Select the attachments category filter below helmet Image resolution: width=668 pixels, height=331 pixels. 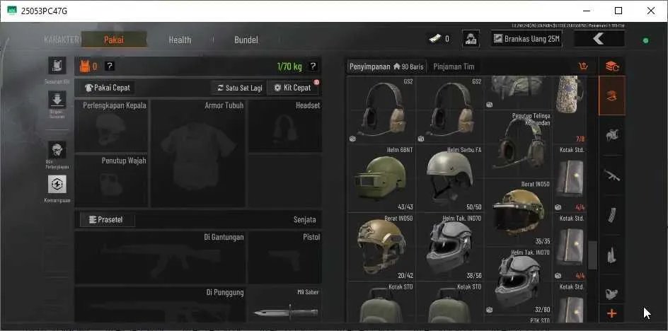click(x=612, y=136)
